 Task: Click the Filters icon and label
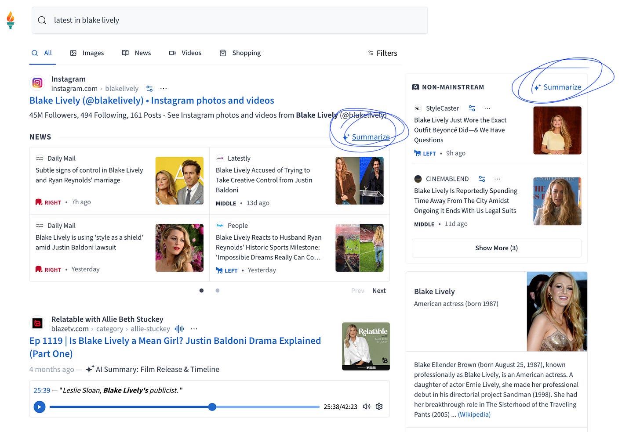pos(382,53)
